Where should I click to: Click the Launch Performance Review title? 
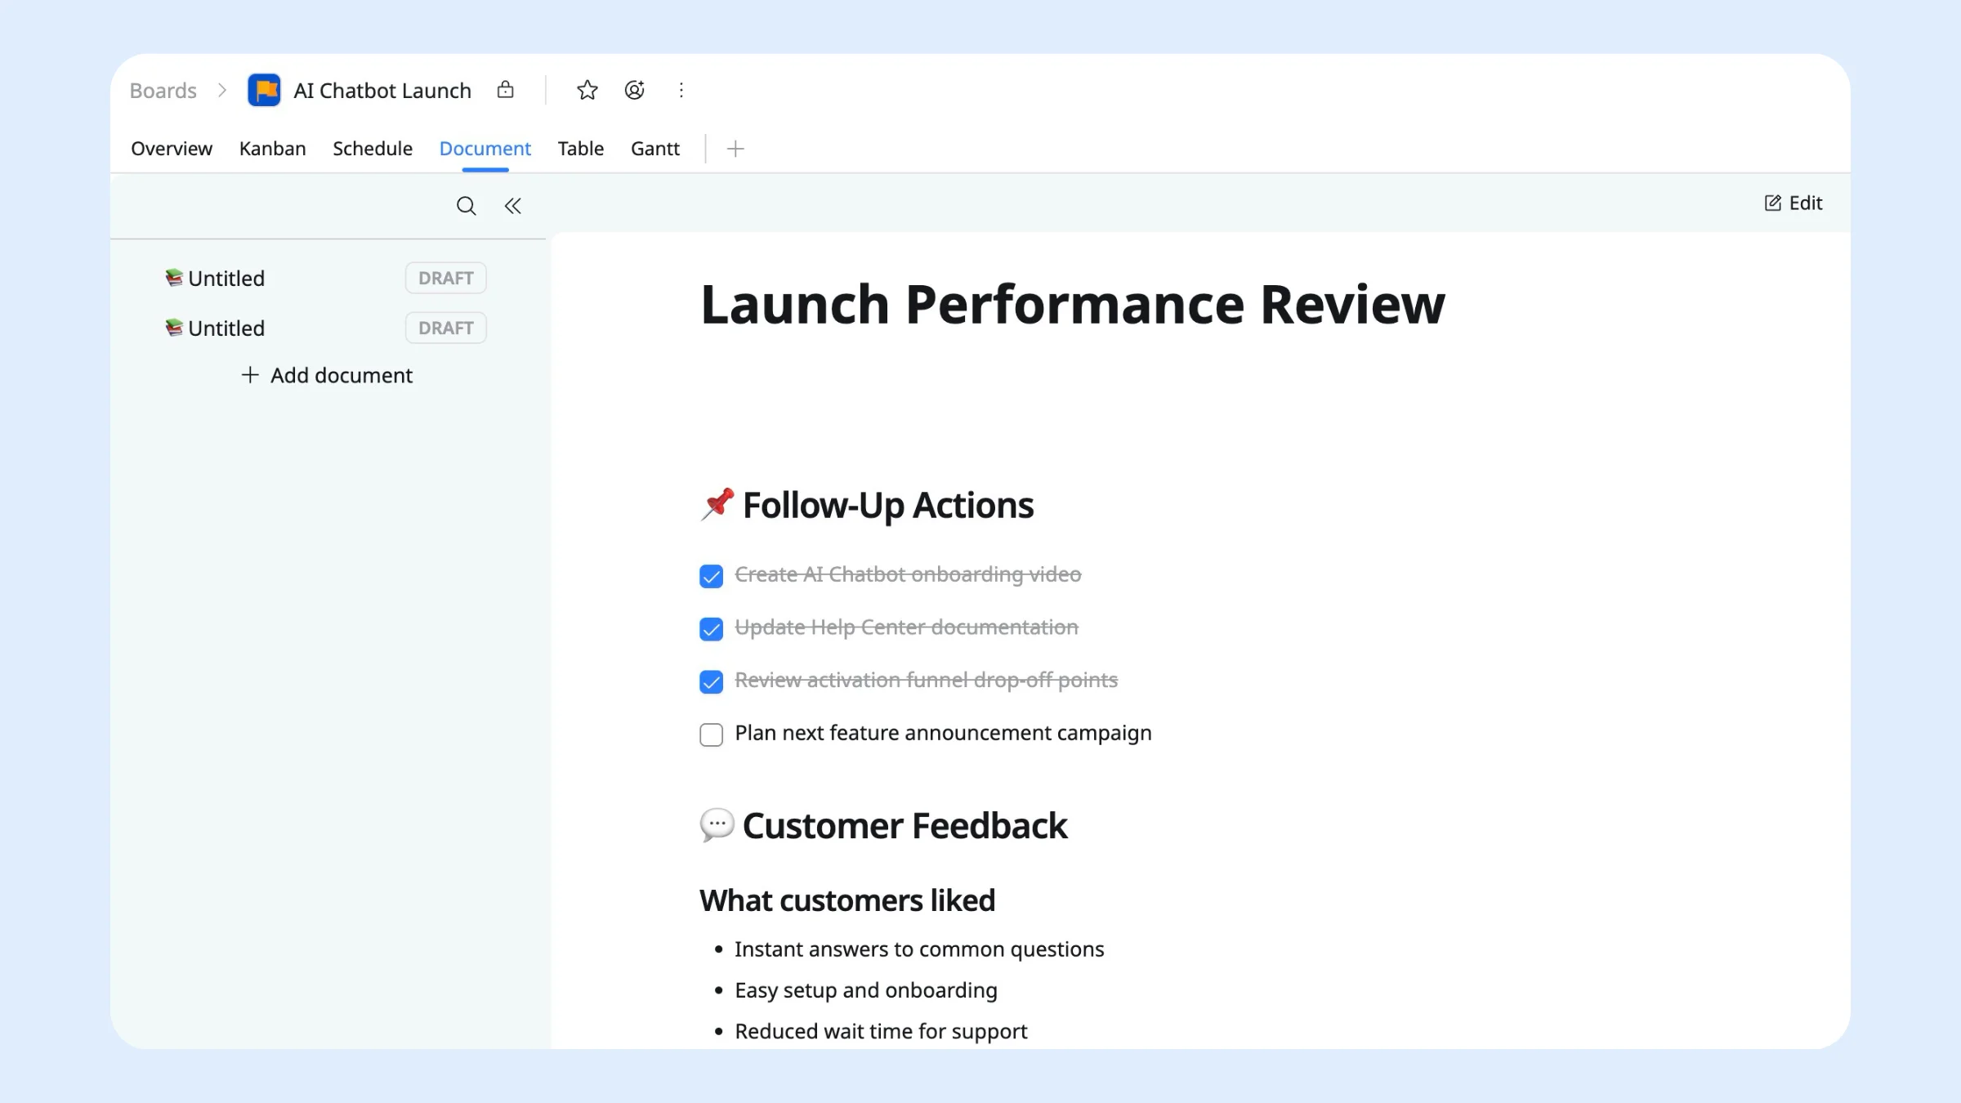(1073, 305)
